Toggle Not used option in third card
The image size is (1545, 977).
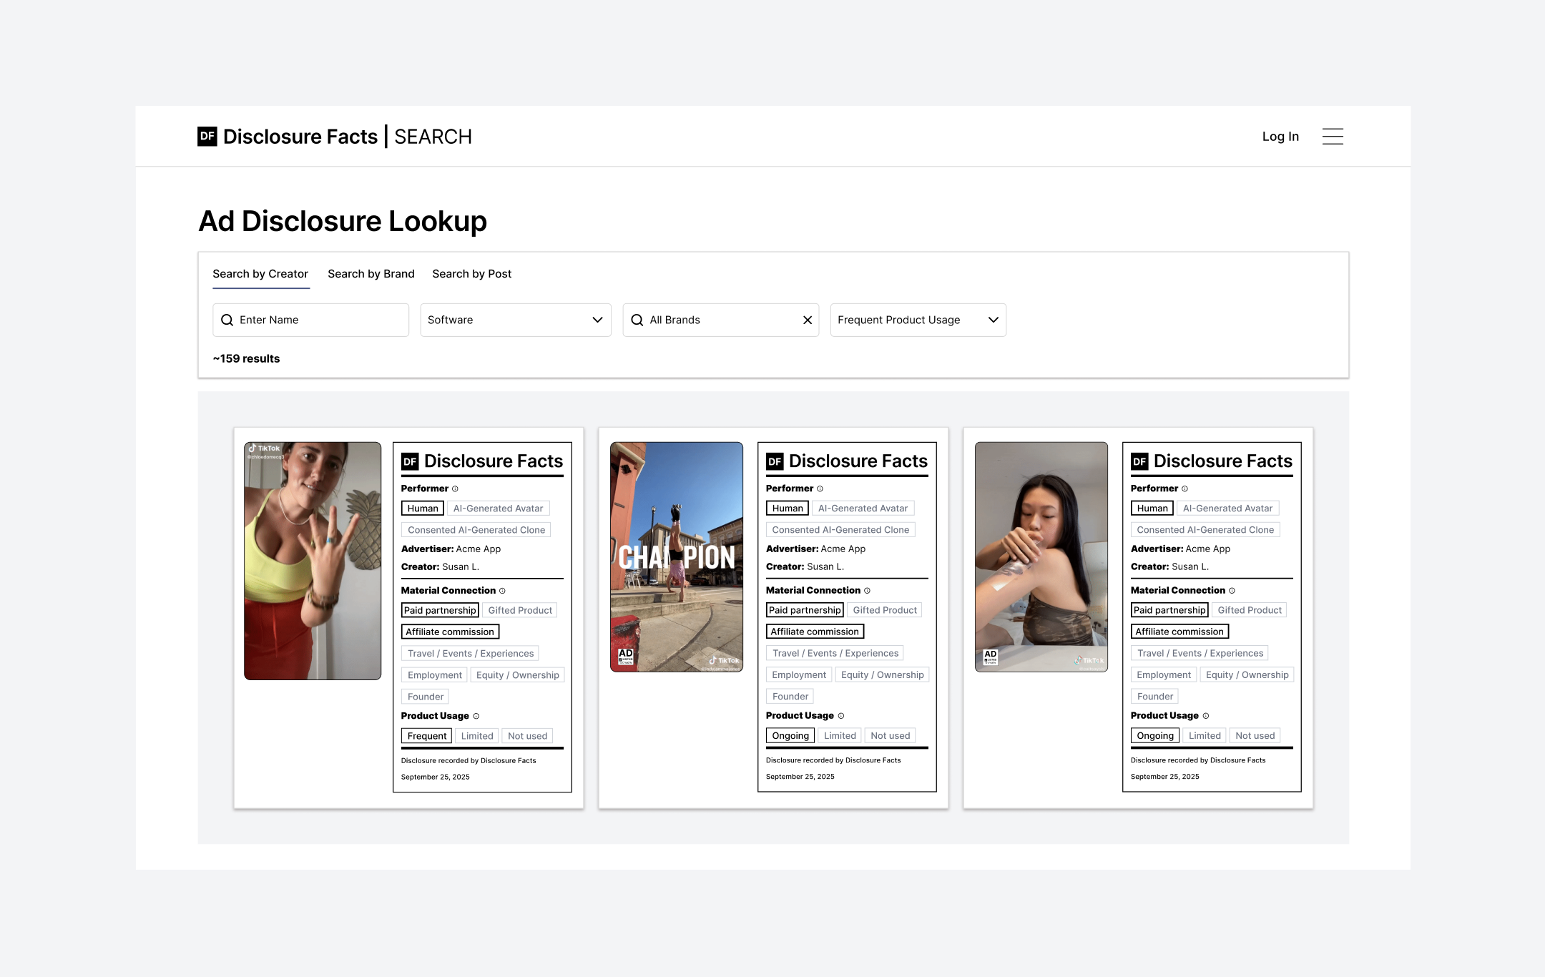pos(1255,735)
